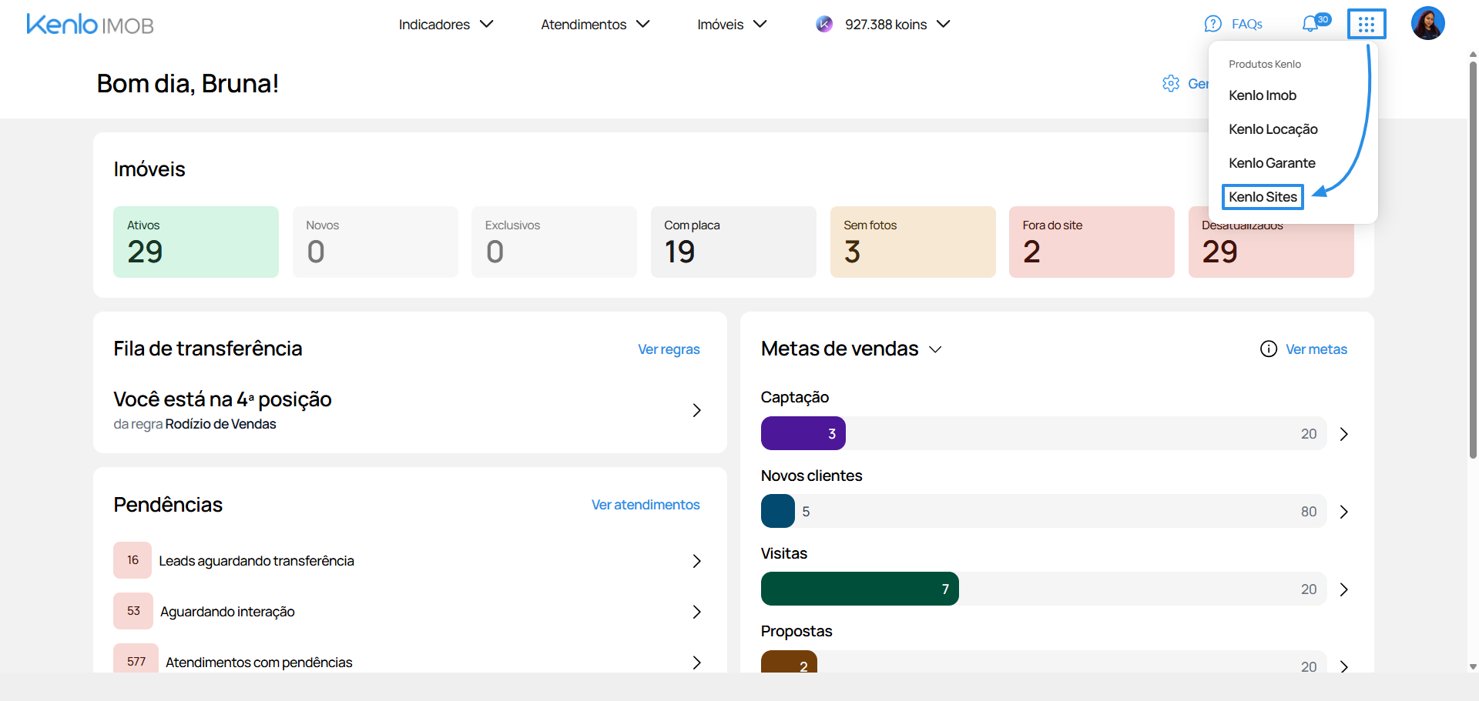Click the koins coin icon
The width and height of the screenshot is (1479, 701).
coord(824,24)
